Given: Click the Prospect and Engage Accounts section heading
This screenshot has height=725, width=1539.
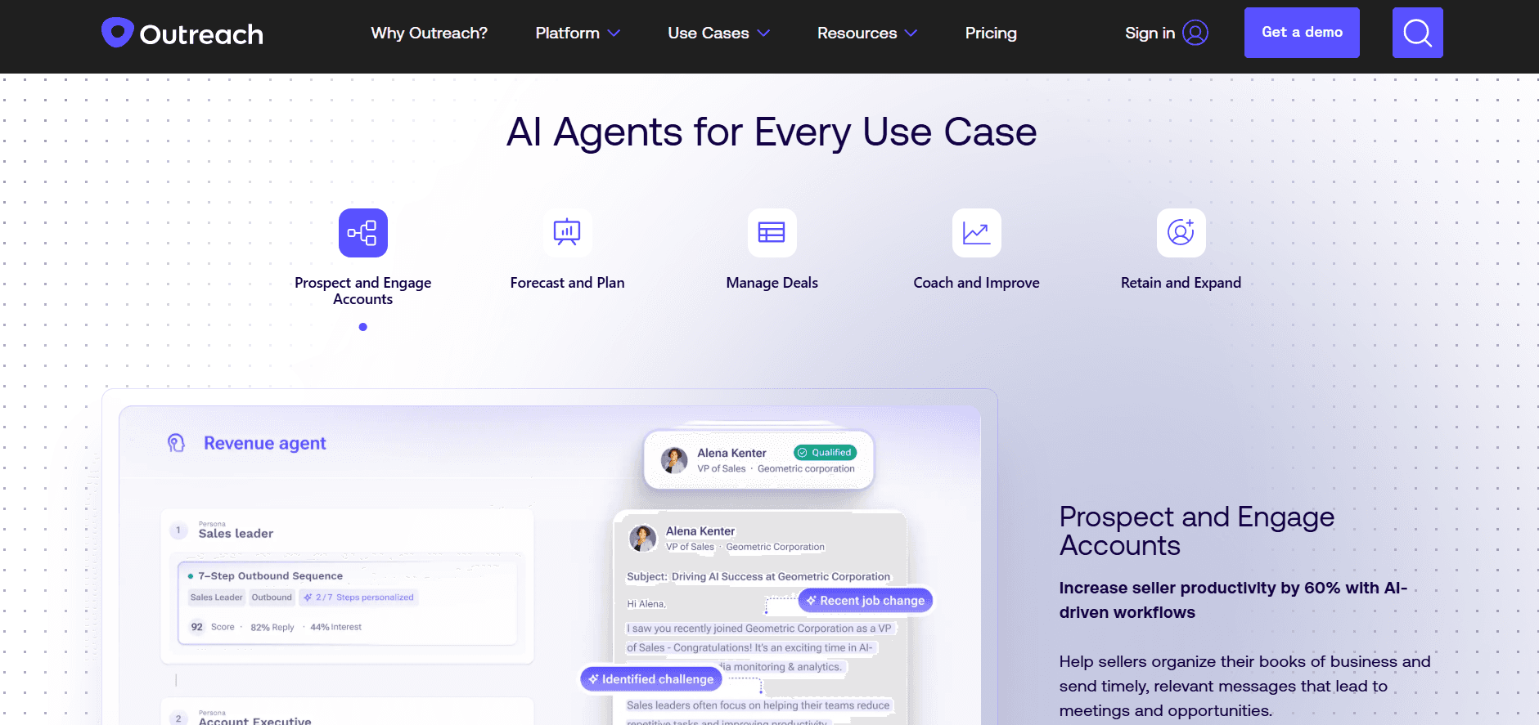Looking at the screenshot, I should pos(1197,531).
